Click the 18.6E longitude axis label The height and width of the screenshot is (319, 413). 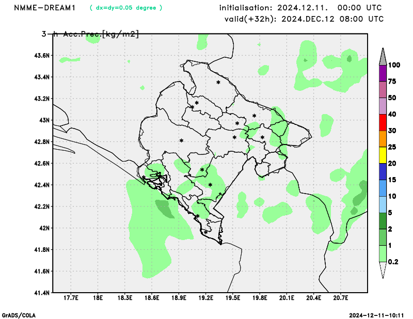point(152,298)
